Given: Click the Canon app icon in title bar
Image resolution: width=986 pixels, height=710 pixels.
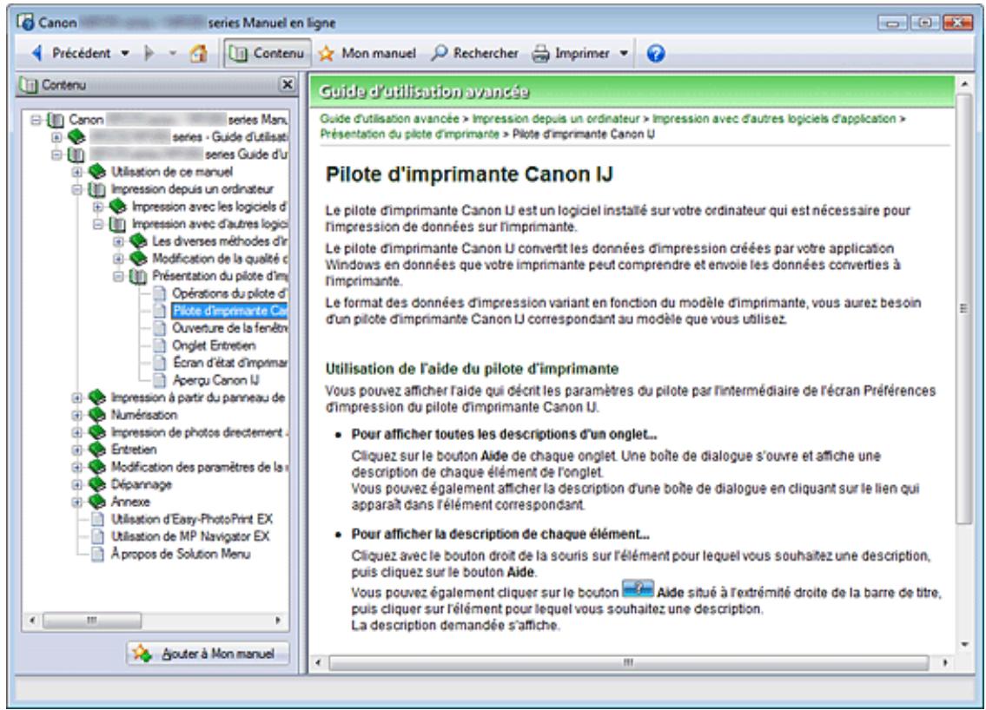Looking at the screenshot, I should [25, 22].
